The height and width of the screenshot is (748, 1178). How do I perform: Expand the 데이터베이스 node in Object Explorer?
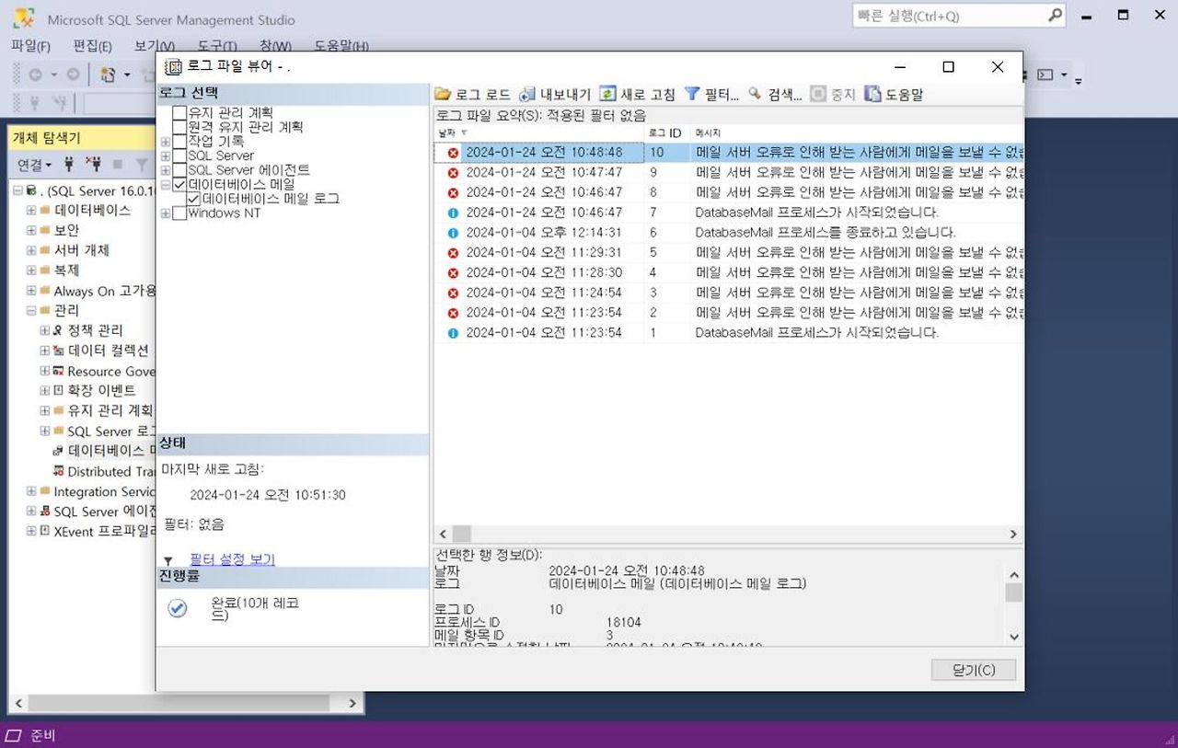click(30, 210)
